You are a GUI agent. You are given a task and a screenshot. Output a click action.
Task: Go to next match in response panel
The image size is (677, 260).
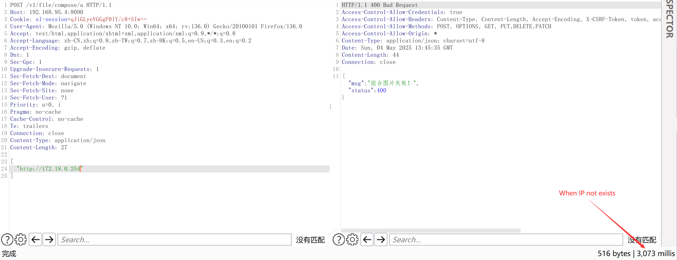point(381,239)
